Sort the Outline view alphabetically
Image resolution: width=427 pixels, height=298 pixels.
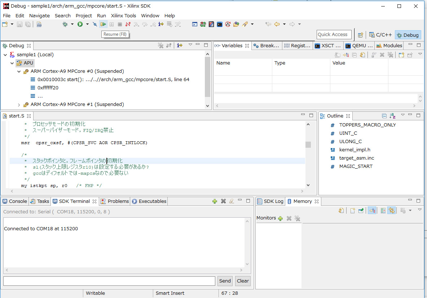(x=392, y=116)
